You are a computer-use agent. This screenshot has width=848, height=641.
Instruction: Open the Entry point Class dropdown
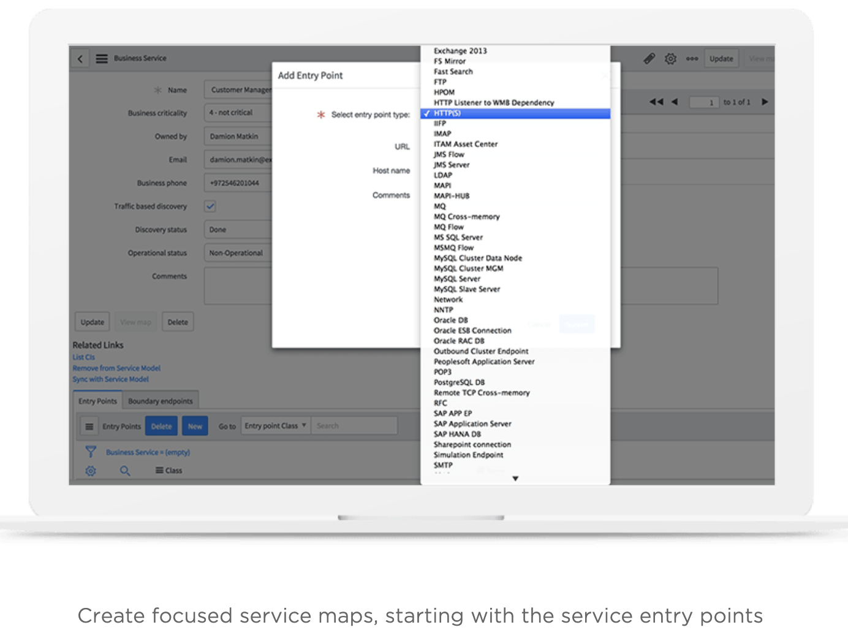pyautogui.click(x=274, y=425)
